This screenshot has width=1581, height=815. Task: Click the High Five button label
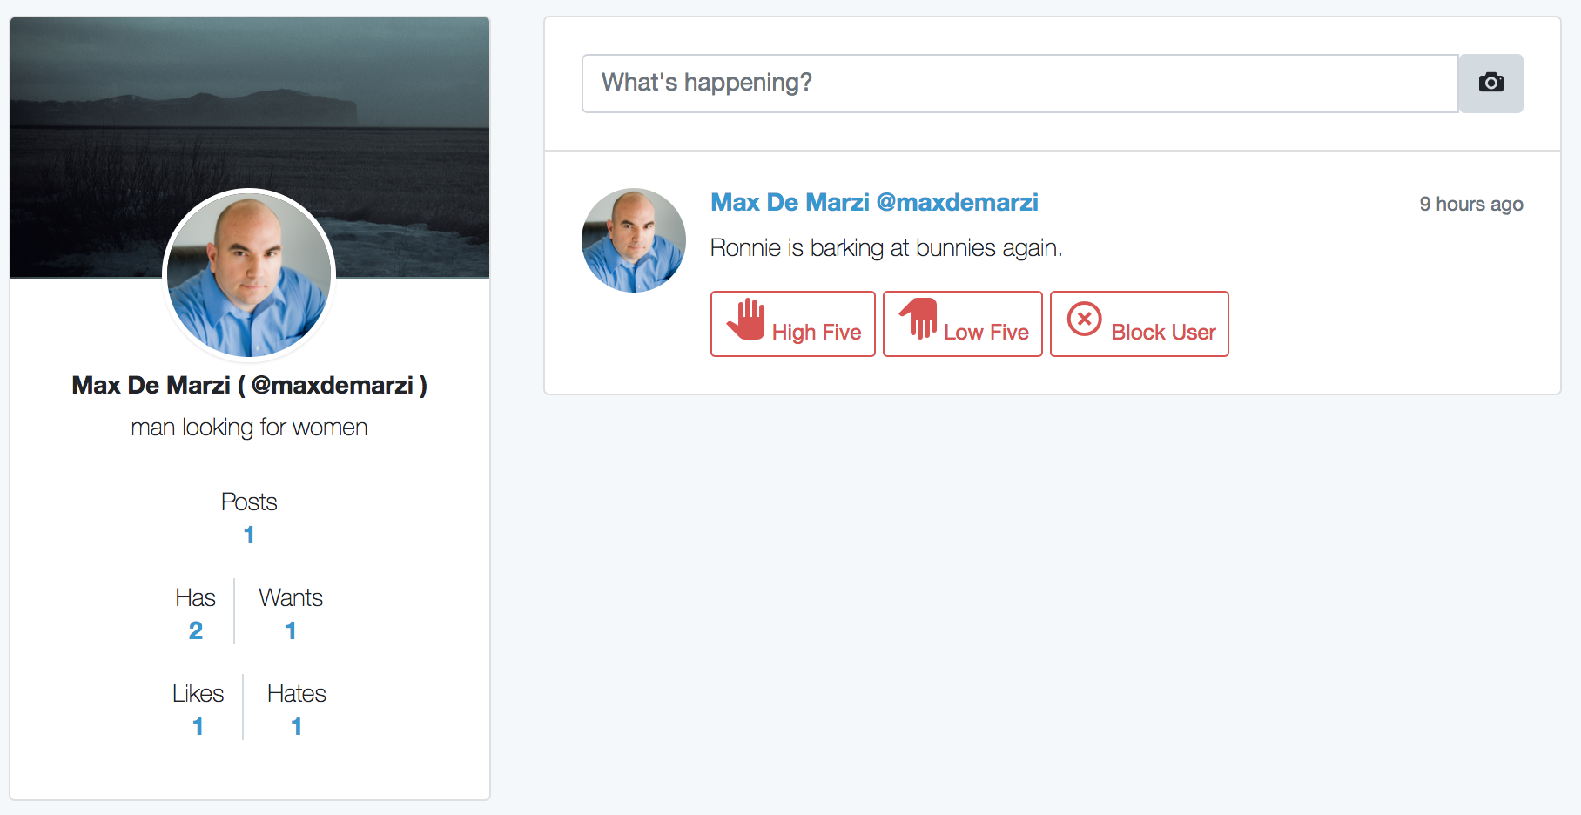pyautogui.click(x=816, y=333)
